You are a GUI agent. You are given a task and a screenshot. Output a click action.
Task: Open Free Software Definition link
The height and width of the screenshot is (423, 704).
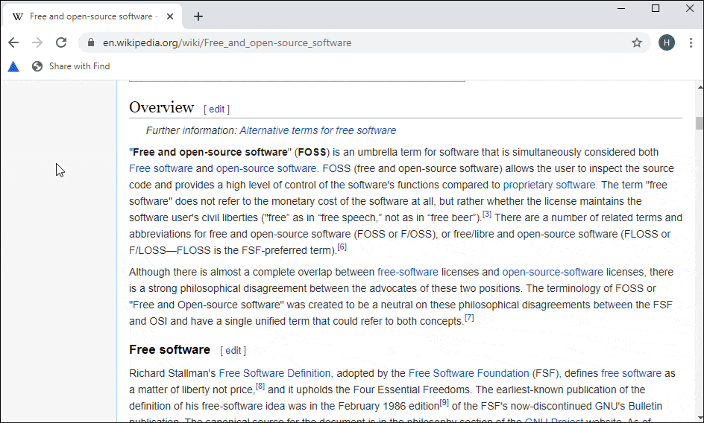coord(274,373)
